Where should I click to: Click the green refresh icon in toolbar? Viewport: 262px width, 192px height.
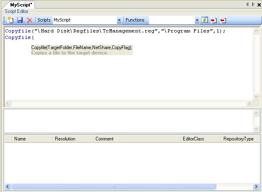tap(204, 20)
